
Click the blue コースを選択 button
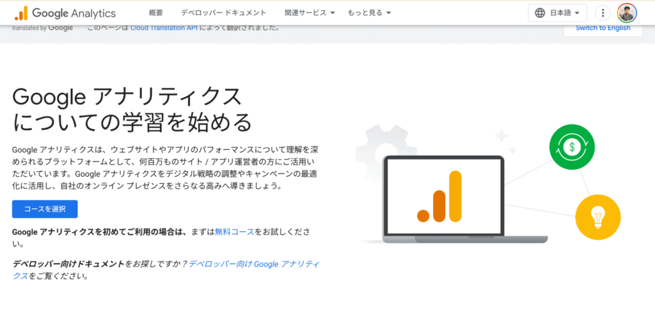[x=45, y=209]
